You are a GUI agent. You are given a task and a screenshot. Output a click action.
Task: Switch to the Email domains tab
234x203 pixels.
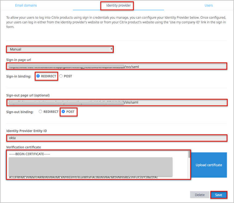[x=26, y=5]
